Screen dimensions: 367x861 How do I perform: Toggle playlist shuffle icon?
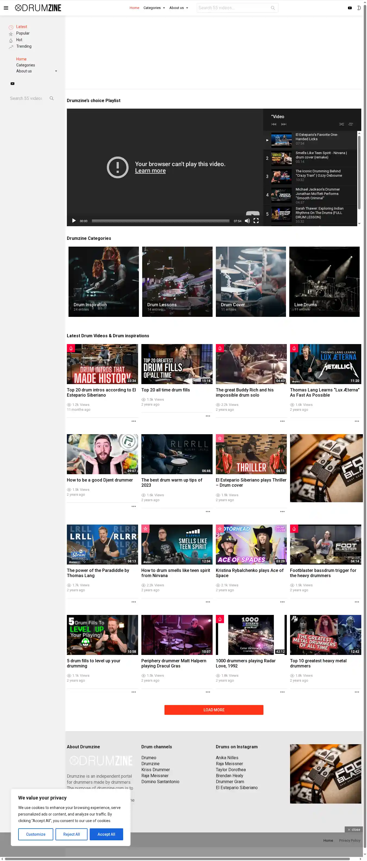tap(341, 124)
